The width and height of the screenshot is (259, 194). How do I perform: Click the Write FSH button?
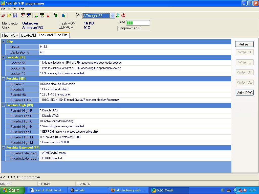[245, 72]
